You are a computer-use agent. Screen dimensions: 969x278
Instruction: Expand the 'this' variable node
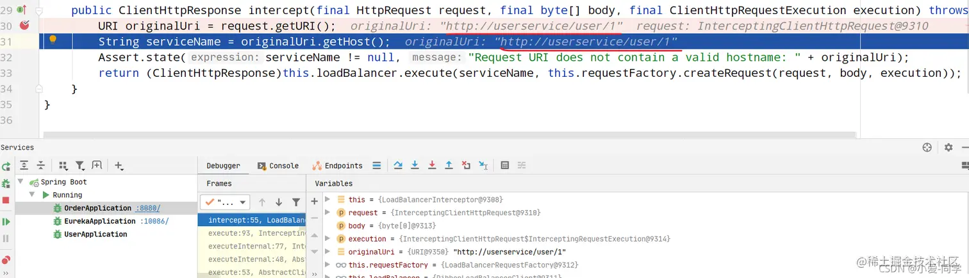pyautogui.click(x=327, y=200)
